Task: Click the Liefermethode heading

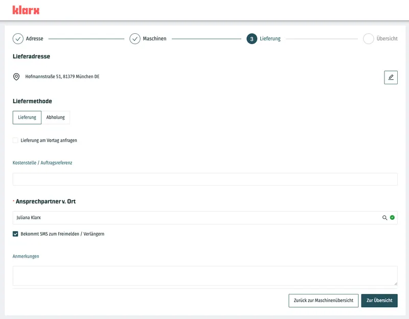Action: click(x=32, y=101)
